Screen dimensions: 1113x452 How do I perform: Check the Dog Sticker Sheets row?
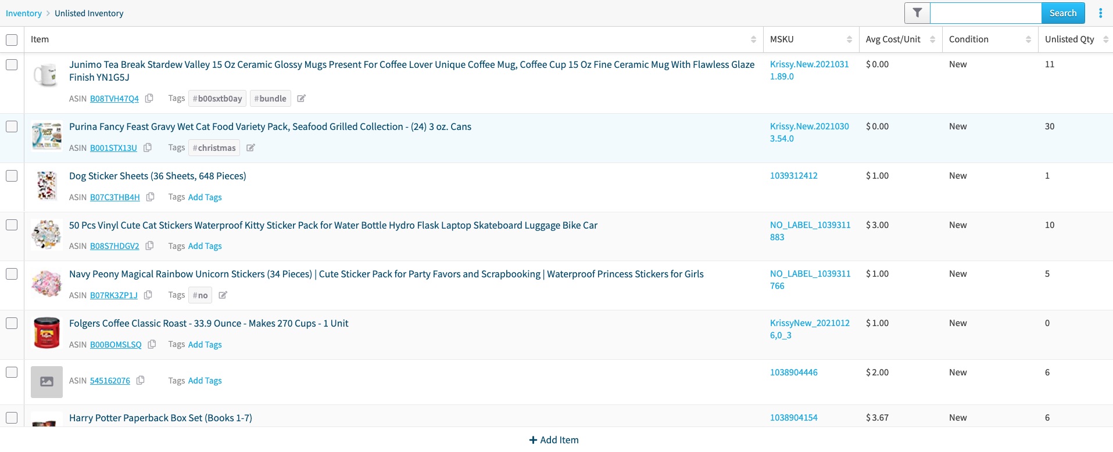[12, 176]
